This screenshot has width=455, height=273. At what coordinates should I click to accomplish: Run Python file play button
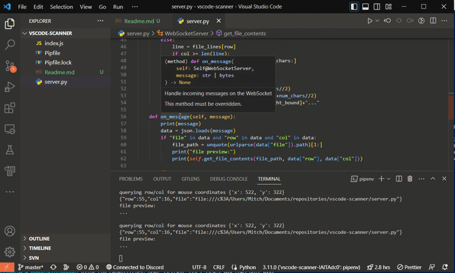pos(370,21)
